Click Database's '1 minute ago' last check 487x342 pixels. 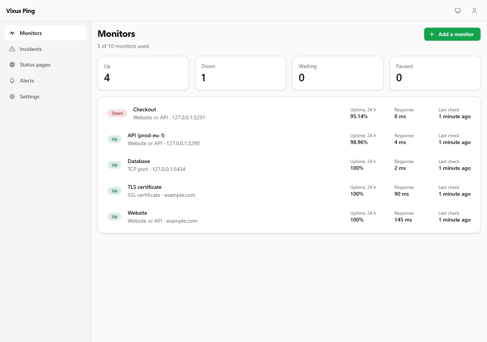(455, 168)
